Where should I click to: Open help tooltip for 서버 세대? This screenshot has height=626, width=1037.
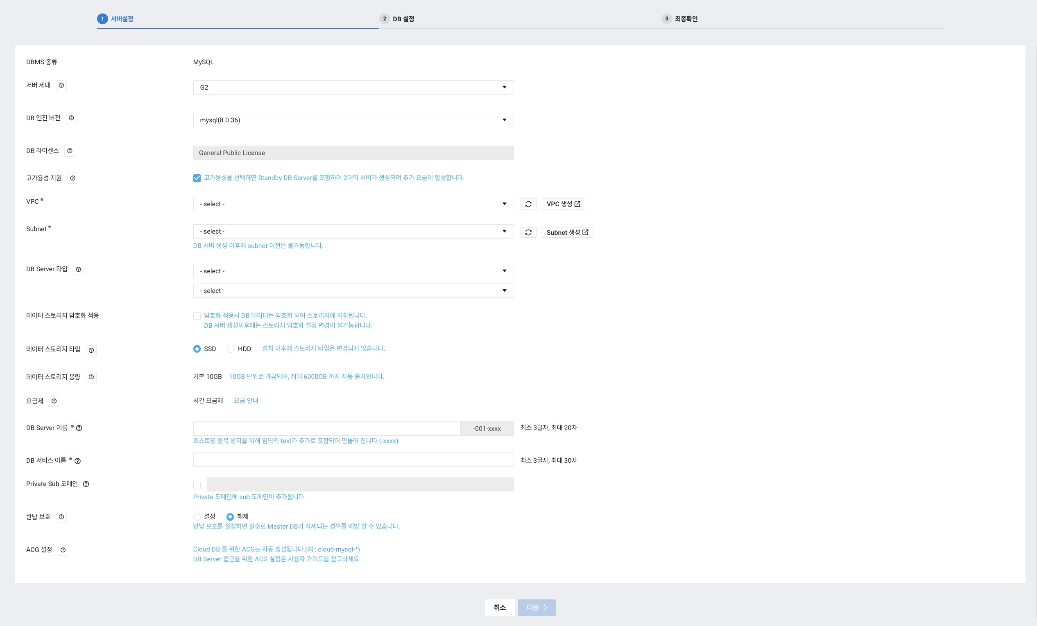coord(61,86)
